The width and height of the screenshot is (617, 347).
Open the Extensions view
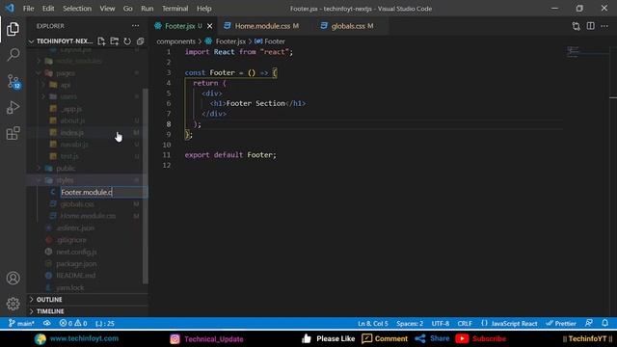[x=13, y=133]
